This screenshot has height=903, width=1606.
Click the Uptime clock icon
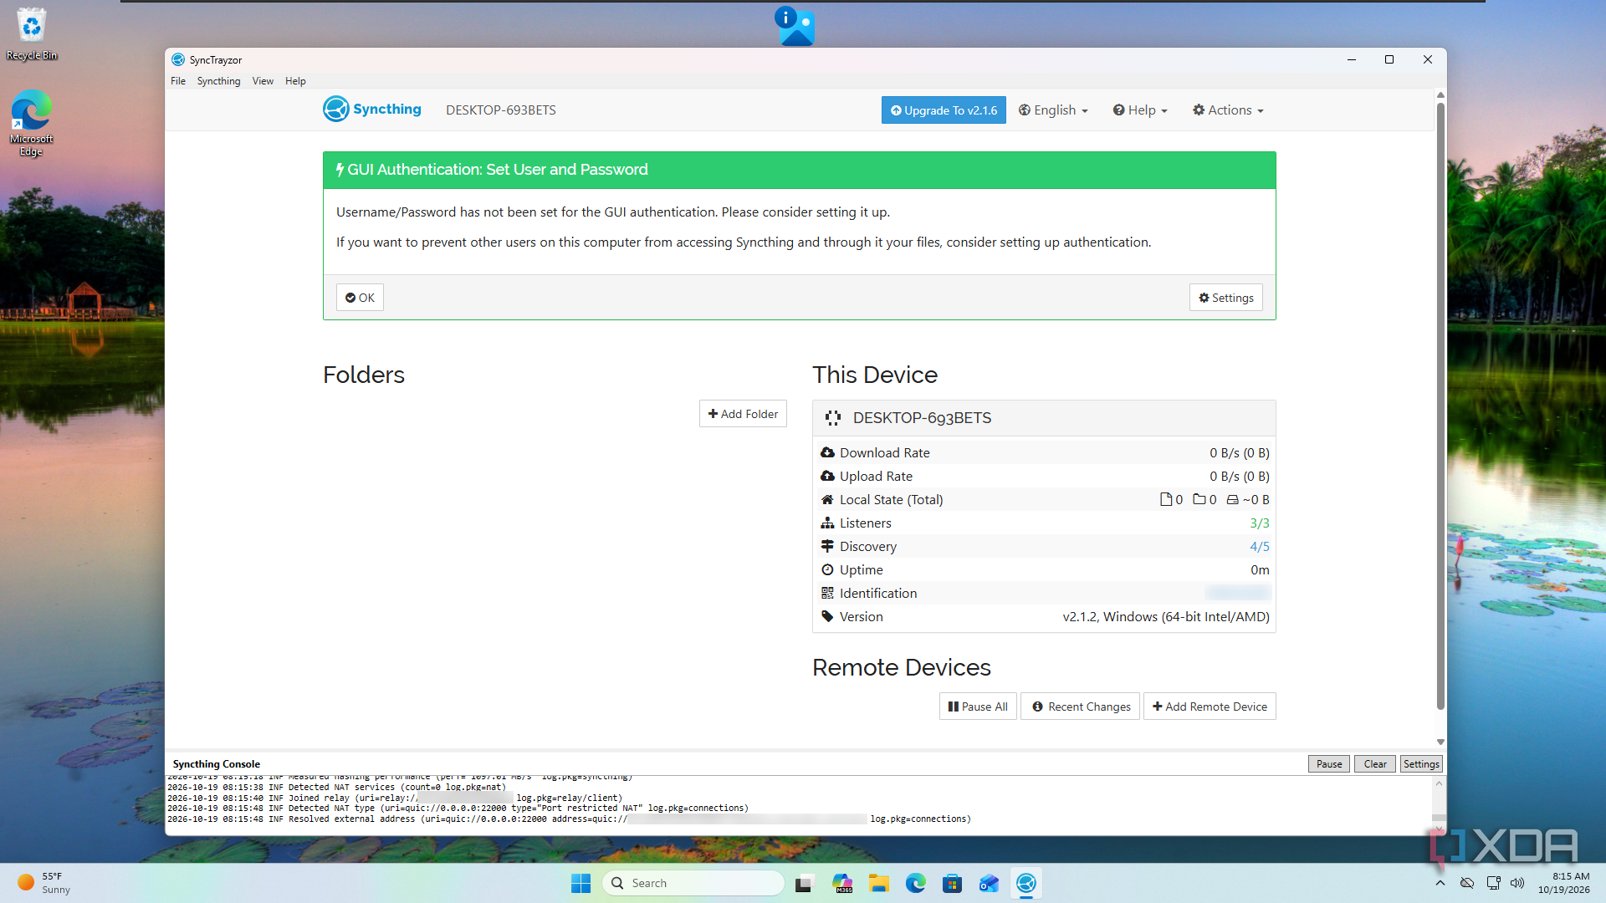[x=827, y=569]
